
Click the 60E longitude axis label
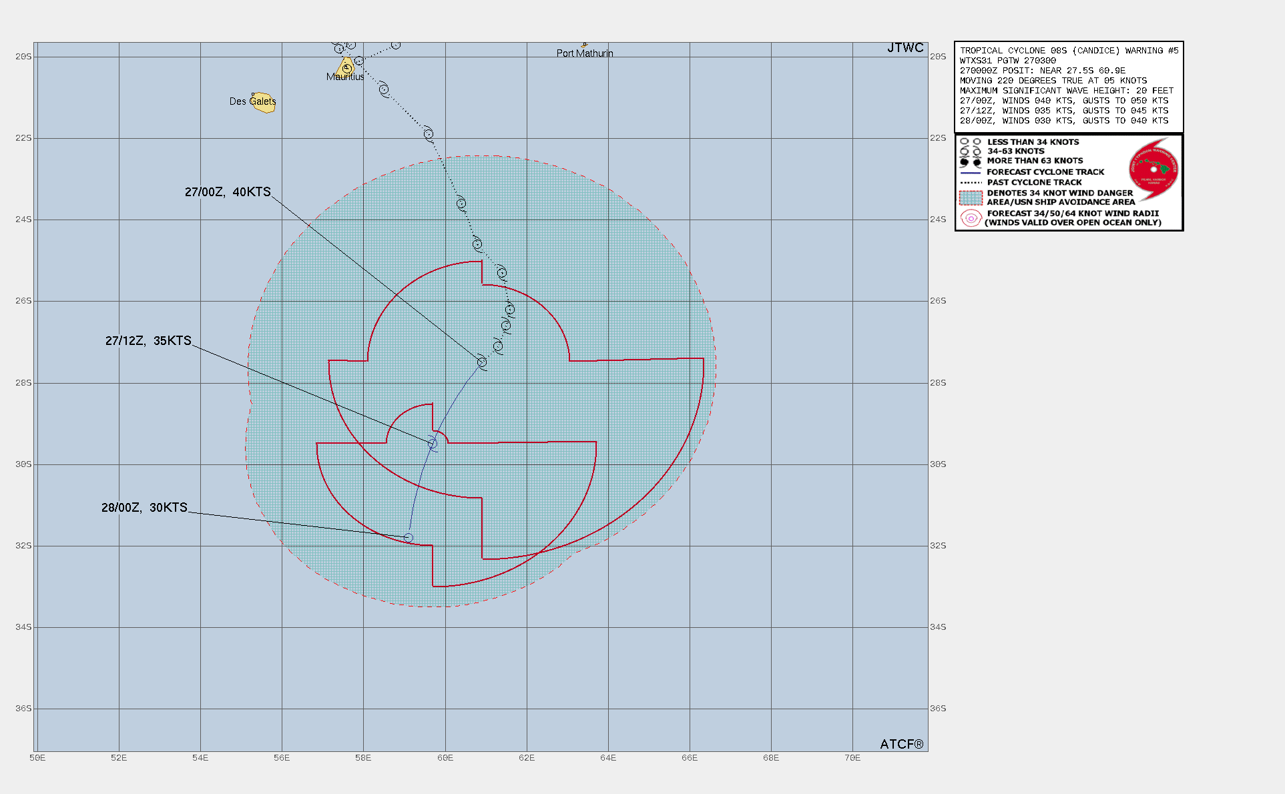(445, 758)
